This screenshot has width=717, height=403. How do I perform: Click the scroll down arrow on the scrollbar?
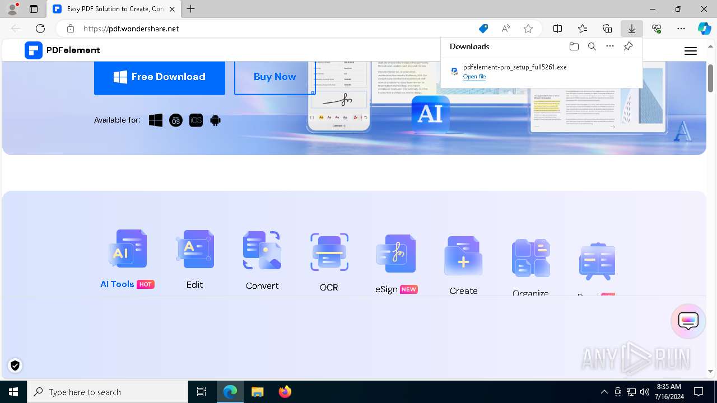tap(710, 371)
